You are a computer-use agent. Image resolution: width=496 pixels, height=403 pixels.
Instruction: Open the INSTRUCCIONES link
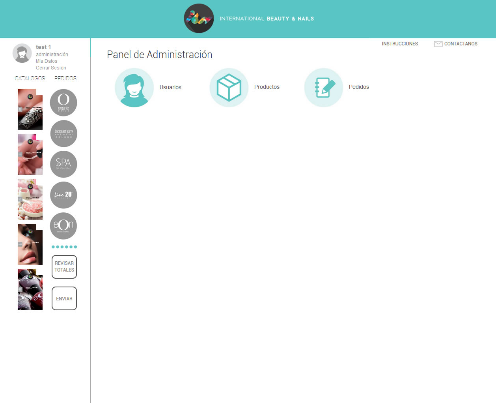pos(400,44)
